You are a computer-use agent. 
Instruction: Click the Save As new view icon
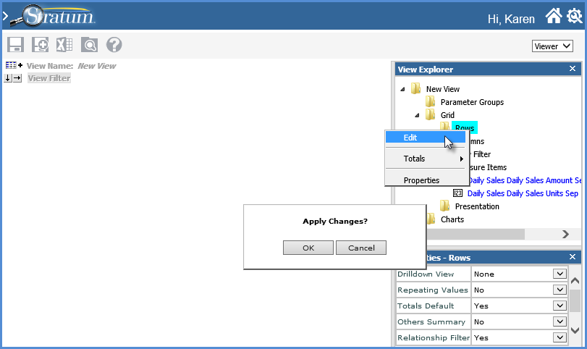tap(40, 45)
